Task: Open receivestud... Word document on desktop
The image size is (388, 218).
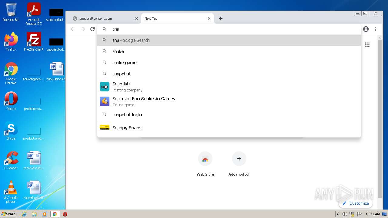Action: tap(34, 160)
